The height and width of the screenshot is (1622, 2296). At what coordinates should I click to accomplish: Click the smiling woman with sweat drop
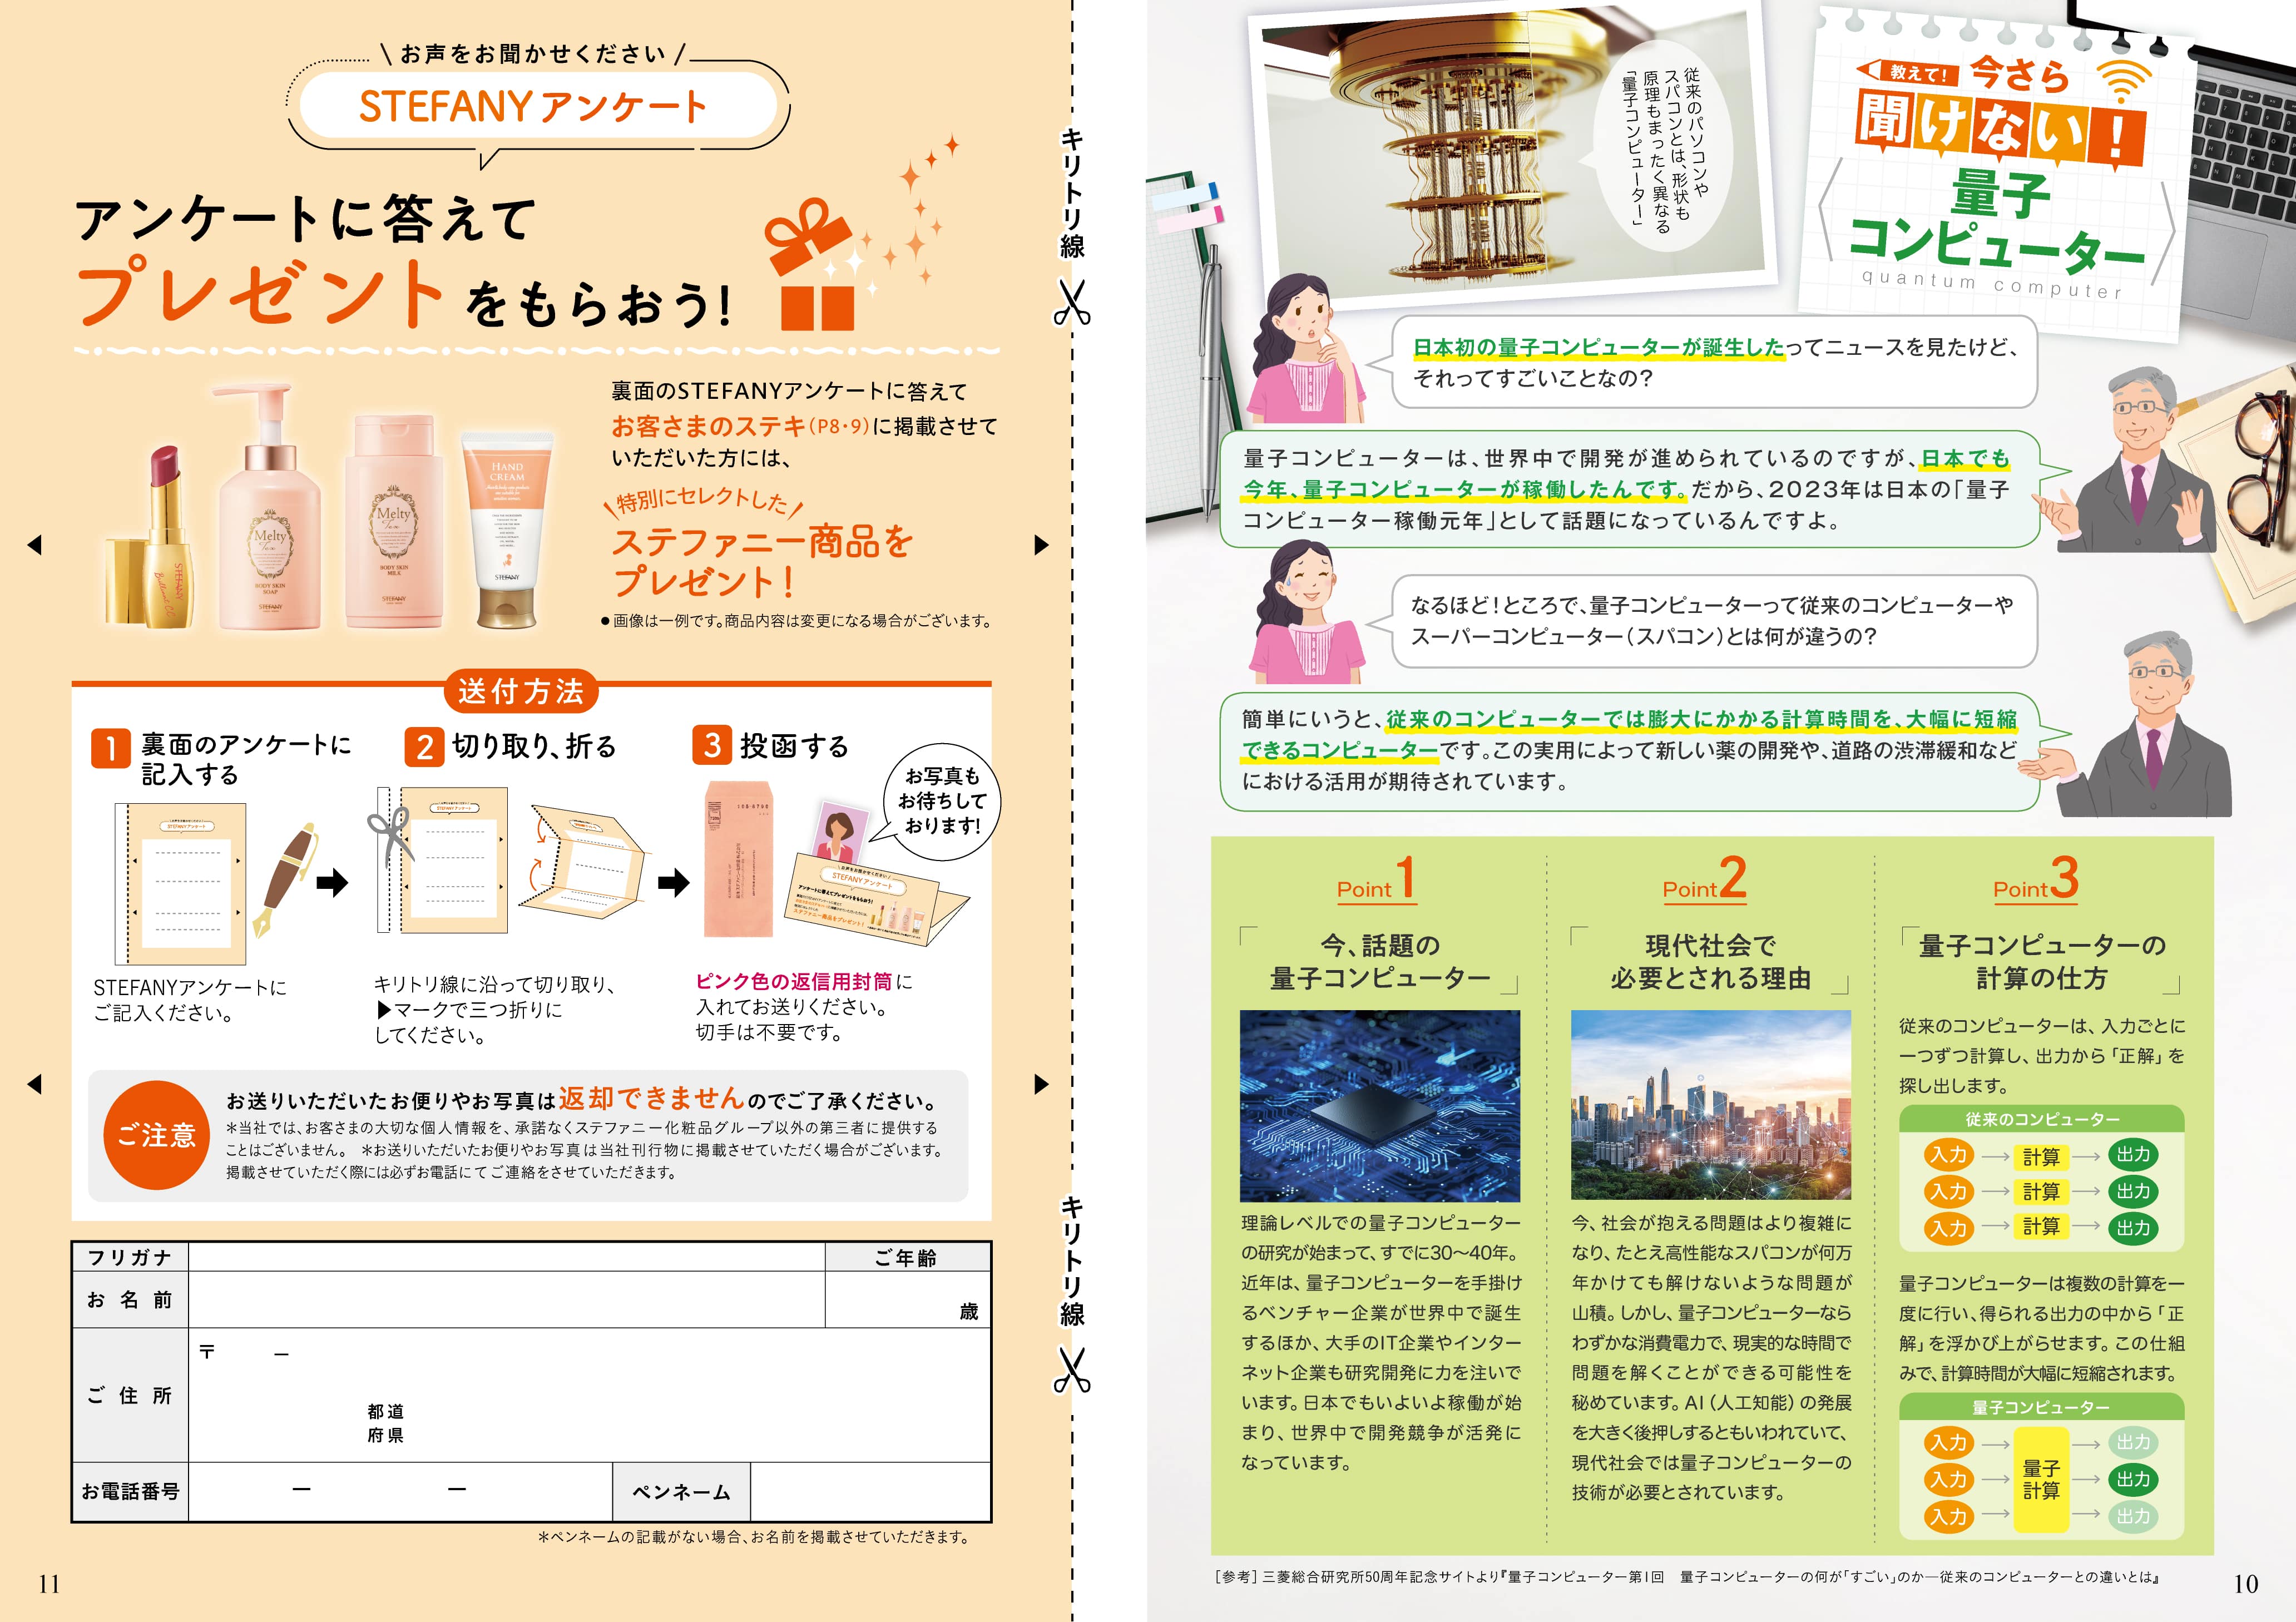[x=1307, y=613]
